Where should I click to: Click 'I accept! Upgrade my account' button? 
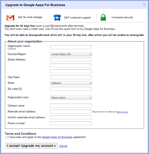click(x=31, y=146)
